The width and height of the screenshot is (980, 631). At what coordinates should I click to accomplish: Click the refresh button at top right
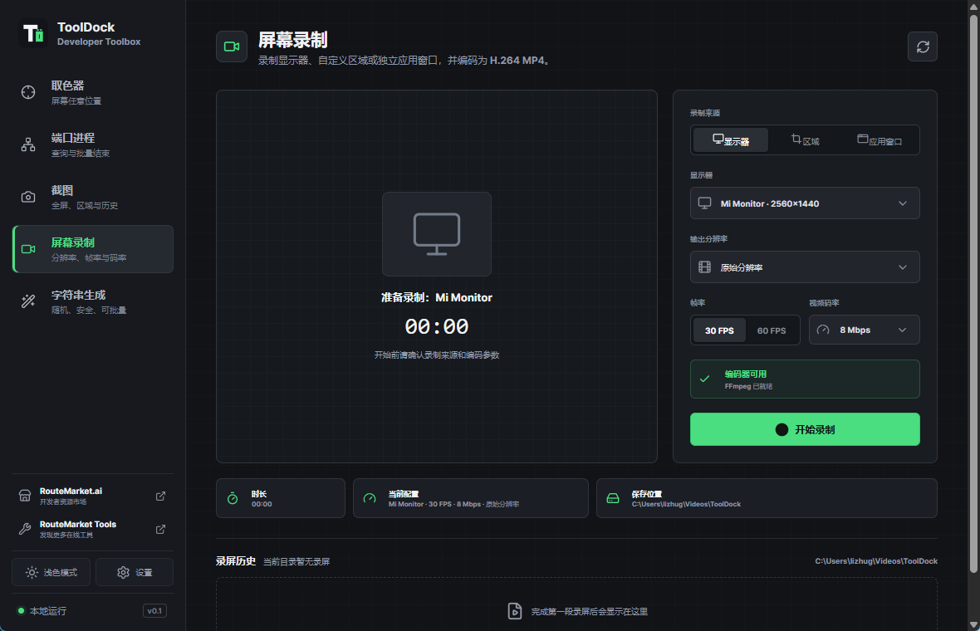coord(923,46)
